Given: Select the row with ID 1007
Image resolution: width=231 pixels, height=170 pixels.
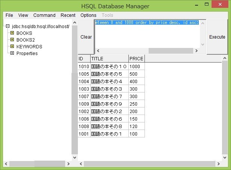Looking at the screenshot, I should coord(111,96).
